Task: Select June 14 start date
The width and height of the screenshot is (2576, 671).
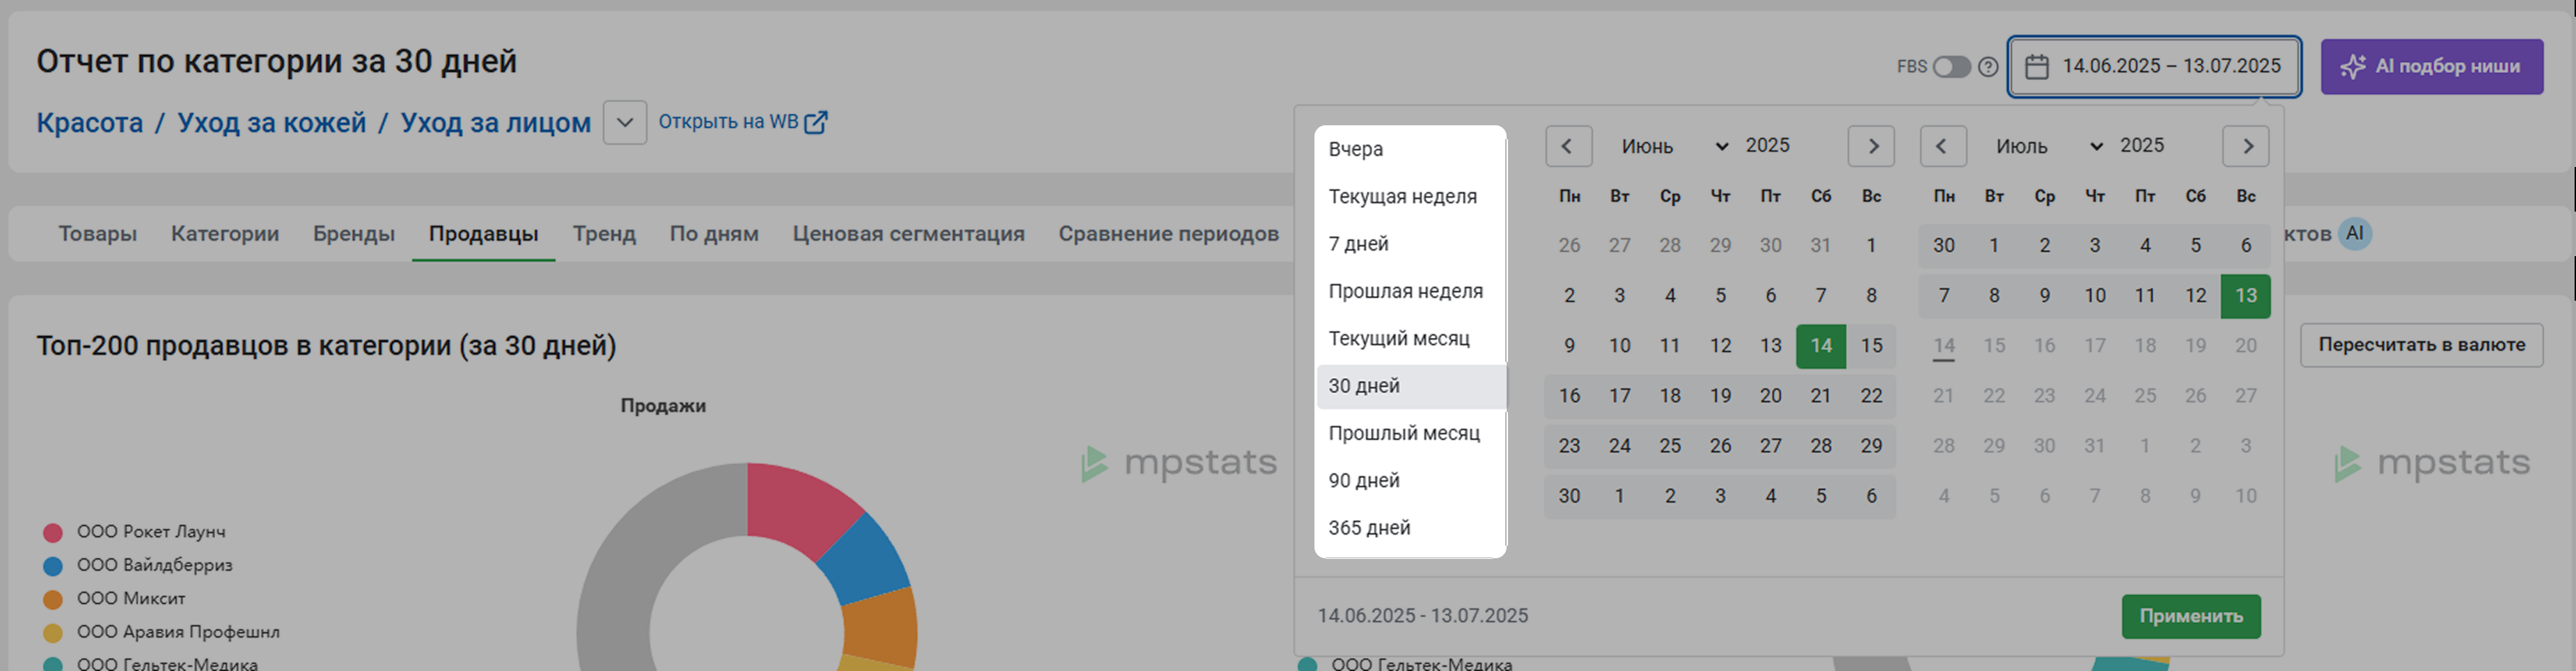Action: click(1821, 346)
